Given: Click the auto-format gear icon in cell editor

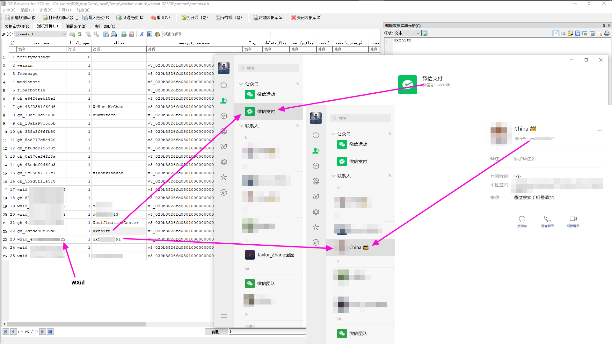Looking at the screenshot, I should [425, 33].
